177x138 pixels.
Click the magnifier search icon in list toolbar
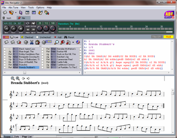pyautogui.click(x=56, y=42)
